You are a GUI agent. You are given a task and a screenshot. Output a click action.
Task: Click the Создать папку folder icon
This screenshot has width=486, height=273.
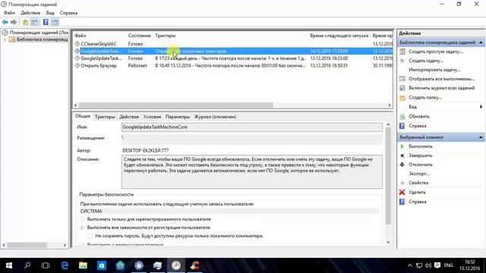[402, 98]
